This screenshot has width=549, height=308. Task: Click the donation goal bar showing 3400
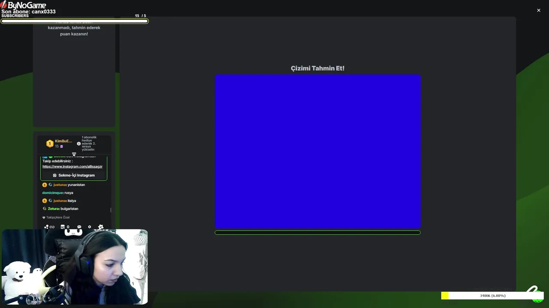[x=492, y=296]
